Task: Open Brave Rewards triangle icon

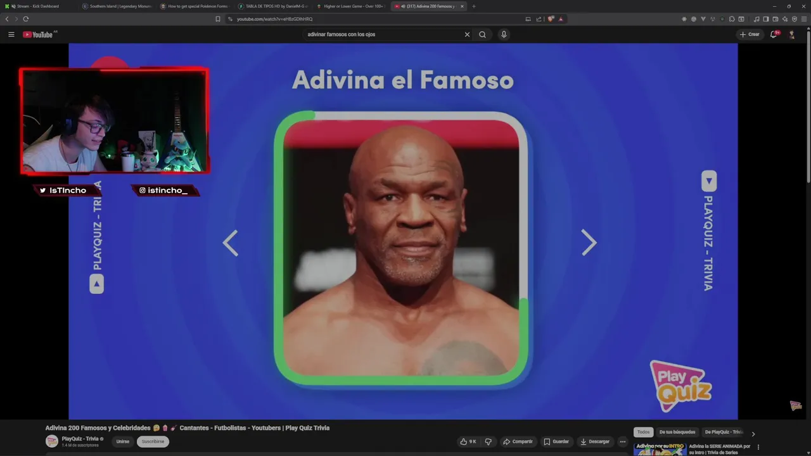Action: coord(560,19)
